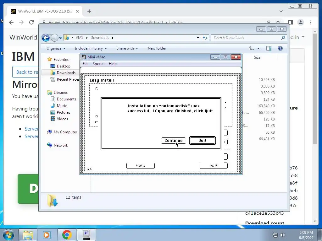The width and height of the screenshot is (322, 241).
Task: Click New folder in the Explorer toolbar
Action: point(157,48)
